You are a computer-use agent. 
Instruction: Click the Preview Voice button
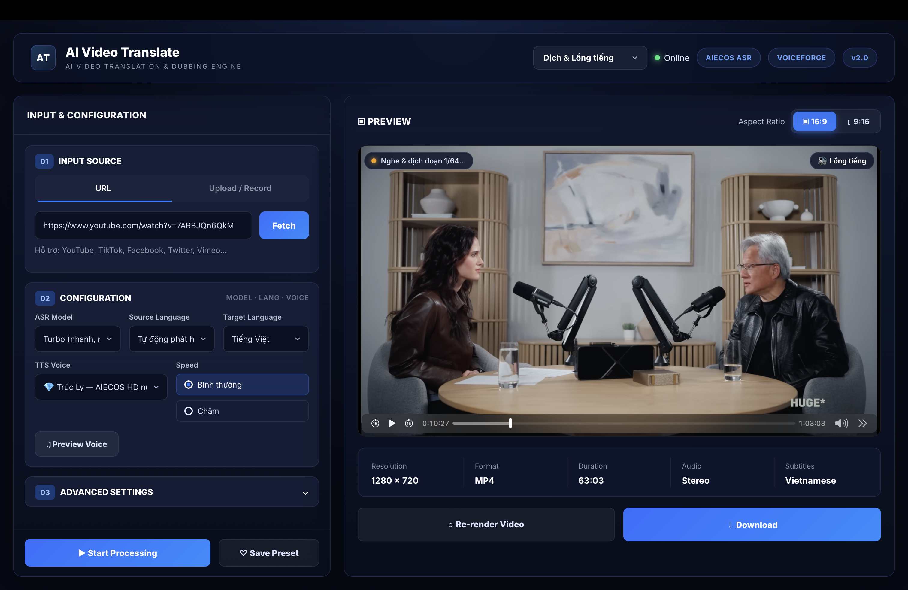[77, 444]
